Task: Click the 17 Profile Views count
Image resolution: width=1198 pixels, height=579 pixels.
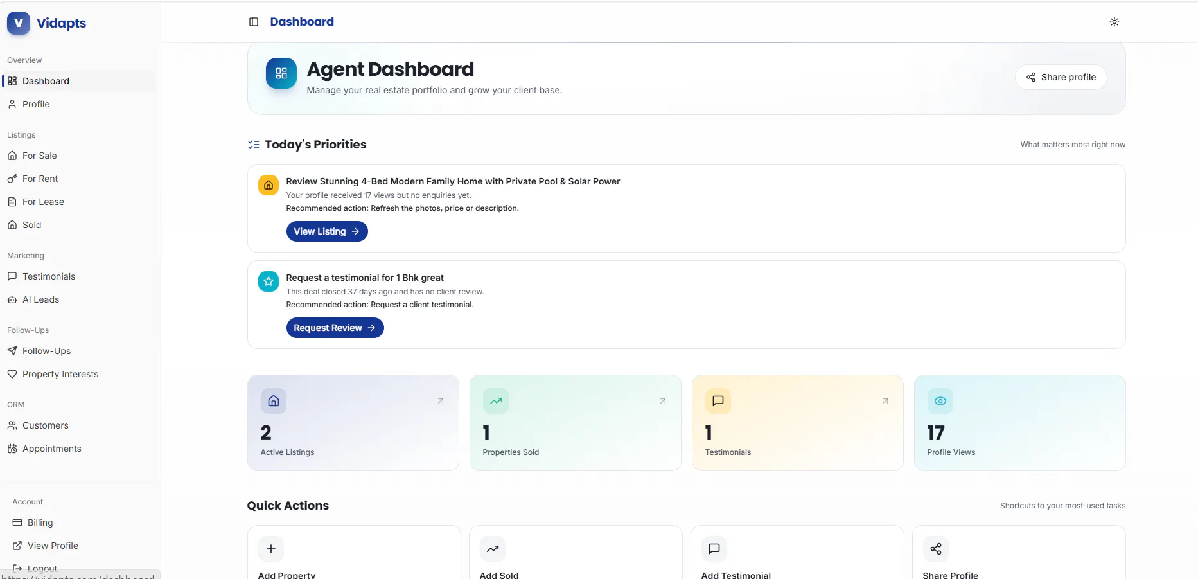Action: pos(936,432)
